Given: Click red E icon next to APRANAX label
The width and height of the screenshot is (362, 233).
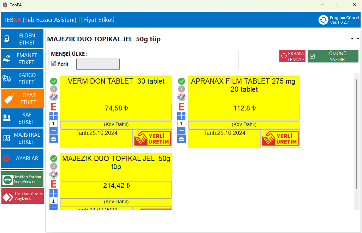Looking at the screenshot, I should (182, 107).
